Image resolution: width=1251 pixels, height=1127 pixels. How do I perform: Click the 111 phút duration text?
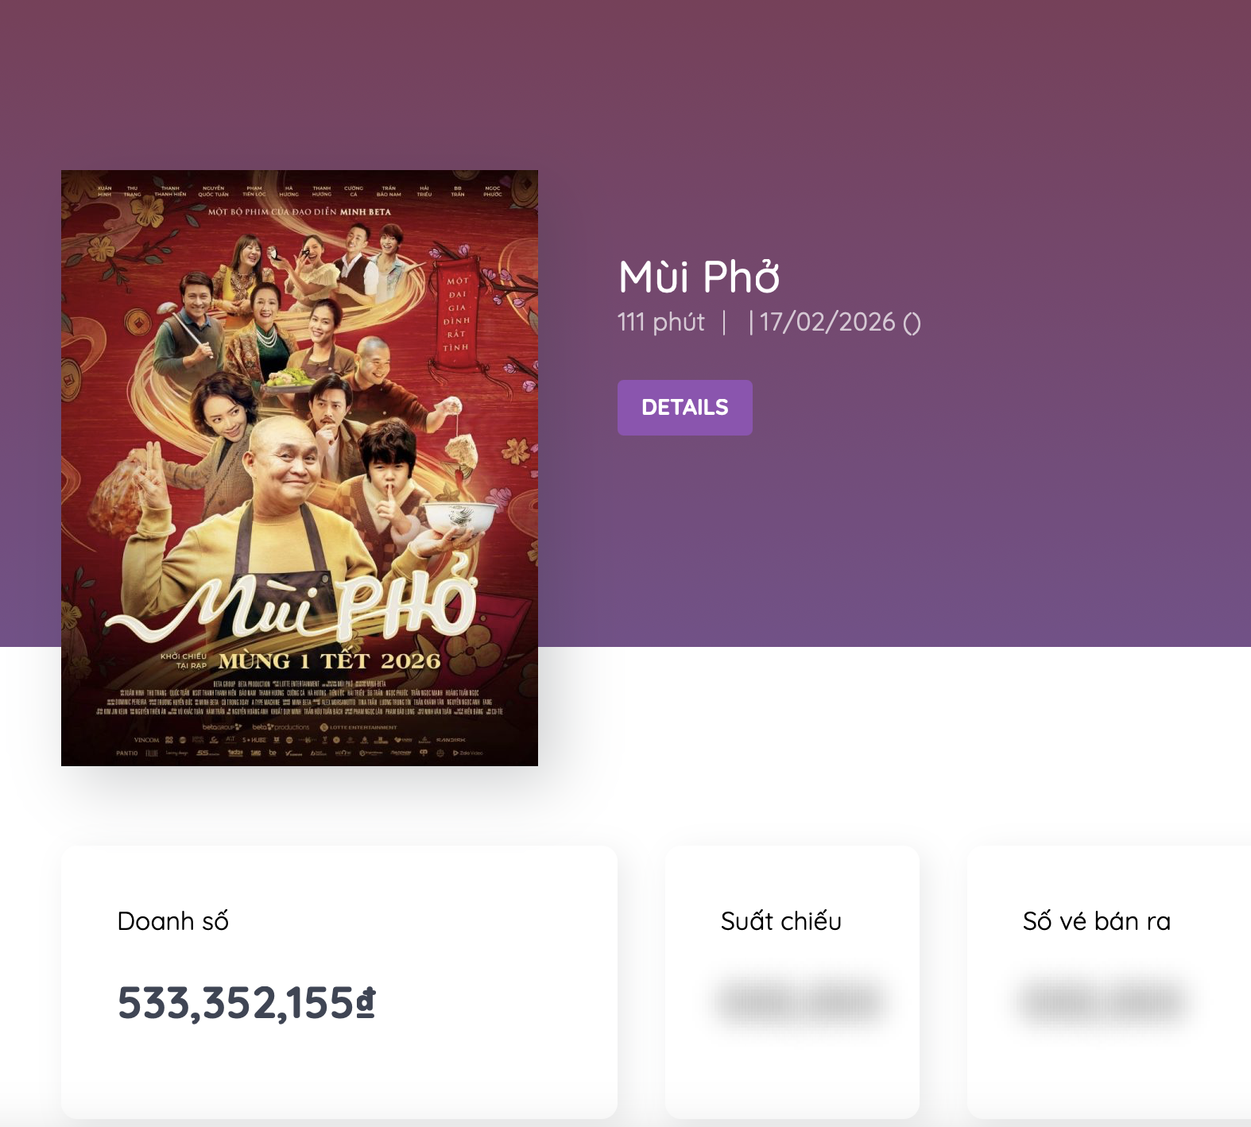pos(660,322)
